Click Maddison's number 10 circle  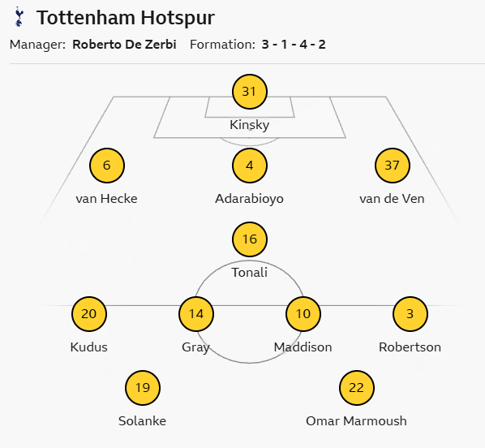pos(303,314)
